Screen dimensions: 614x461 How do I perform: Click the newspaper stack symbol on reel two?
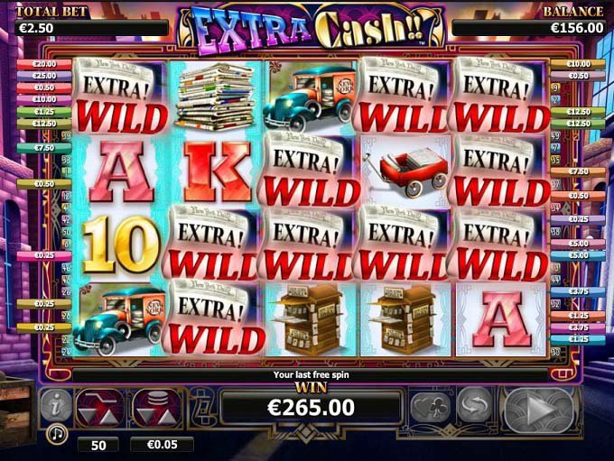coord(215,97)
